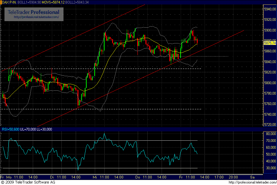277x185 pixels.
Task: Select the 14:00 timestamp under the Do session
Action: [162, 177]
